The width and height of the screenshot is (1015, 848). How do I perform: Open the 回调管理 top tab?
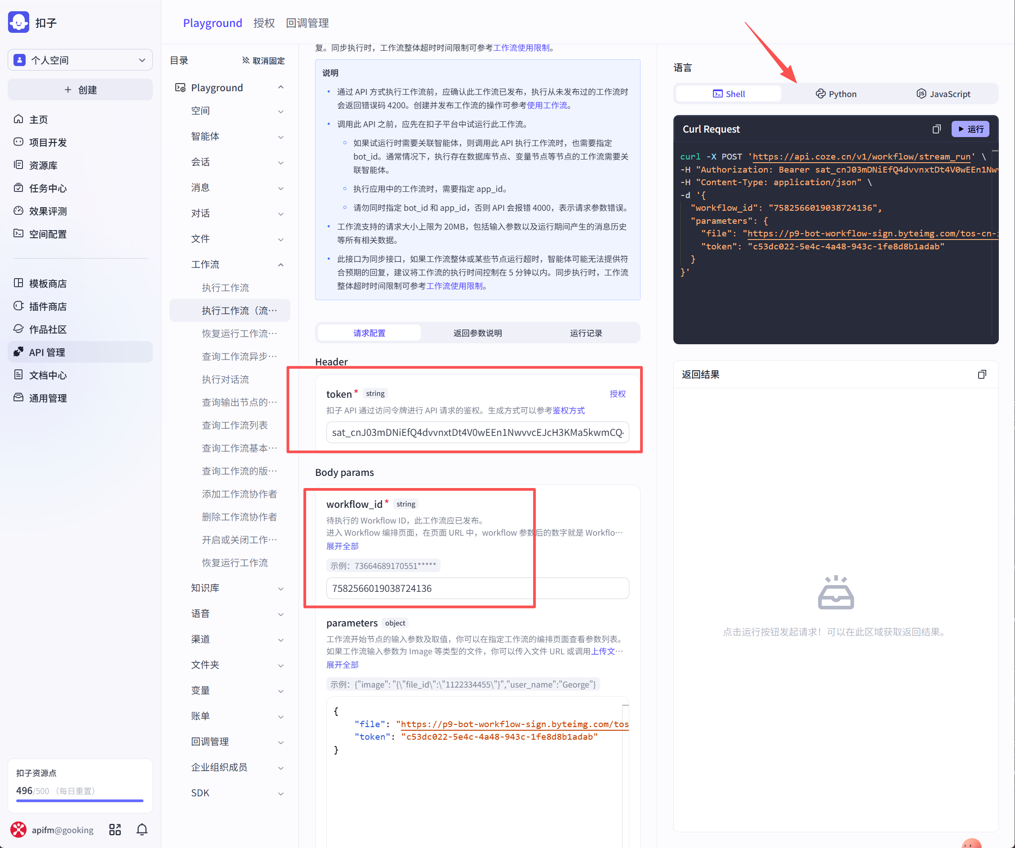tap(307, 23)
